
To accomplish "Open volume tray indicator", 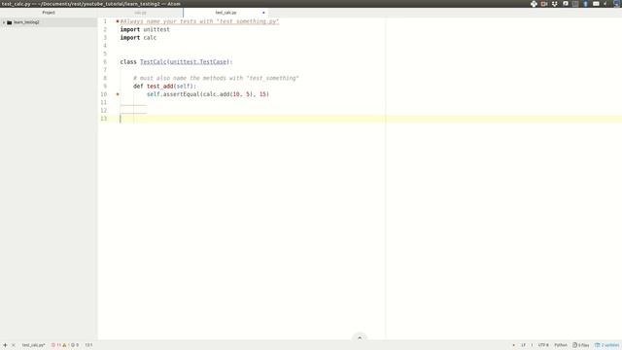I will click(605, 4).
